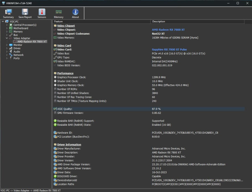
Task: Select the Resizable BAR (ReBAR) State row
Action: point(149,125)
